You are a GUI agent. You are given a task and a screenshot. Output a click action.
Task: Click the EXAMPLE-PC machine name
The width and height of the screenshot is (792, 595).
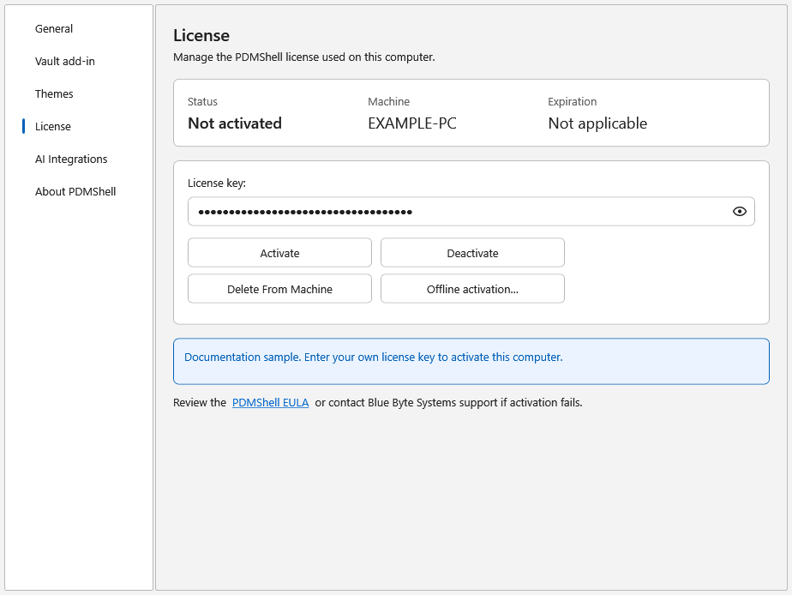412,123
